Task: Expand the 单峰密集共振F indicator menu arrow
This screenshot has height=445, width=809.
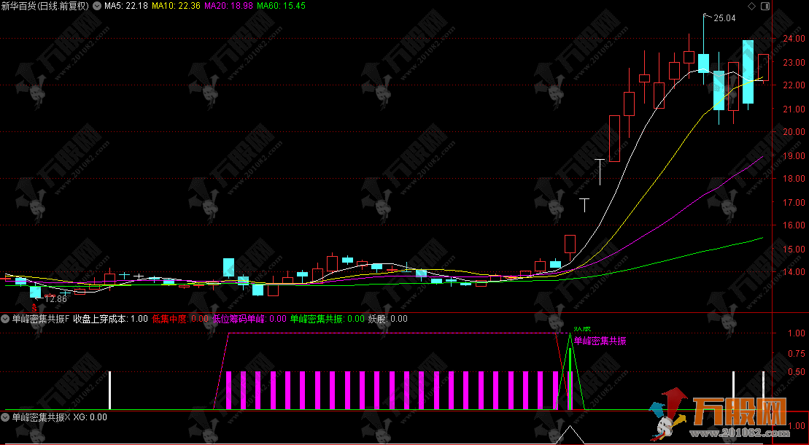Action: click(x=6, y=319)
